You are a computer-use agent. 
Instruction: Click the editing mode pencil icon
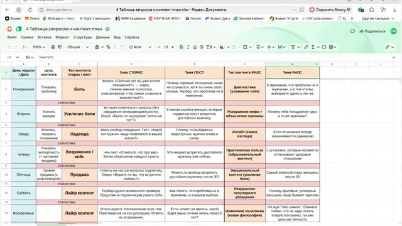click(388, 47)
